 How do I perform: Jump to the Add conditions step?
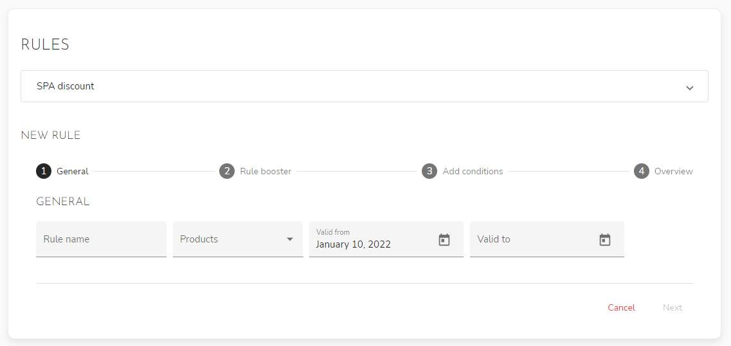click(x=473, y=171)
